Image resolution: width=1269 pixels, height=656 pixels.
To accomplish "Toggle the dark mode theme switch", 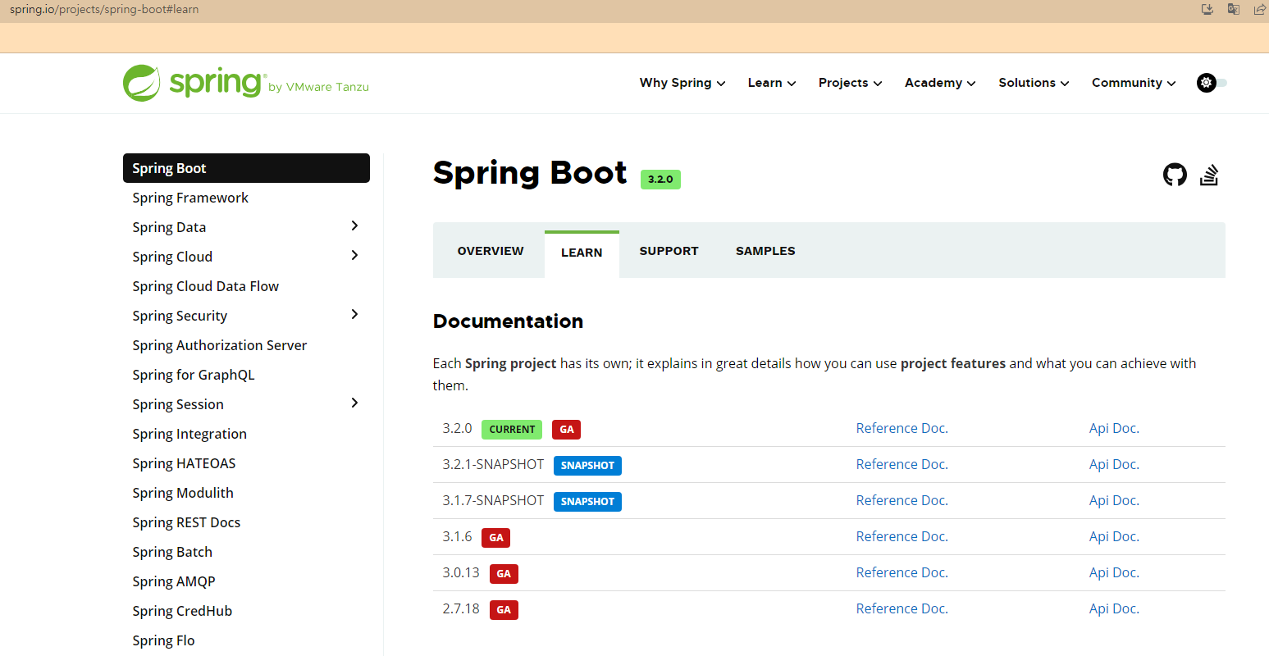I will pyautogui.click(x=1212, y=83).
